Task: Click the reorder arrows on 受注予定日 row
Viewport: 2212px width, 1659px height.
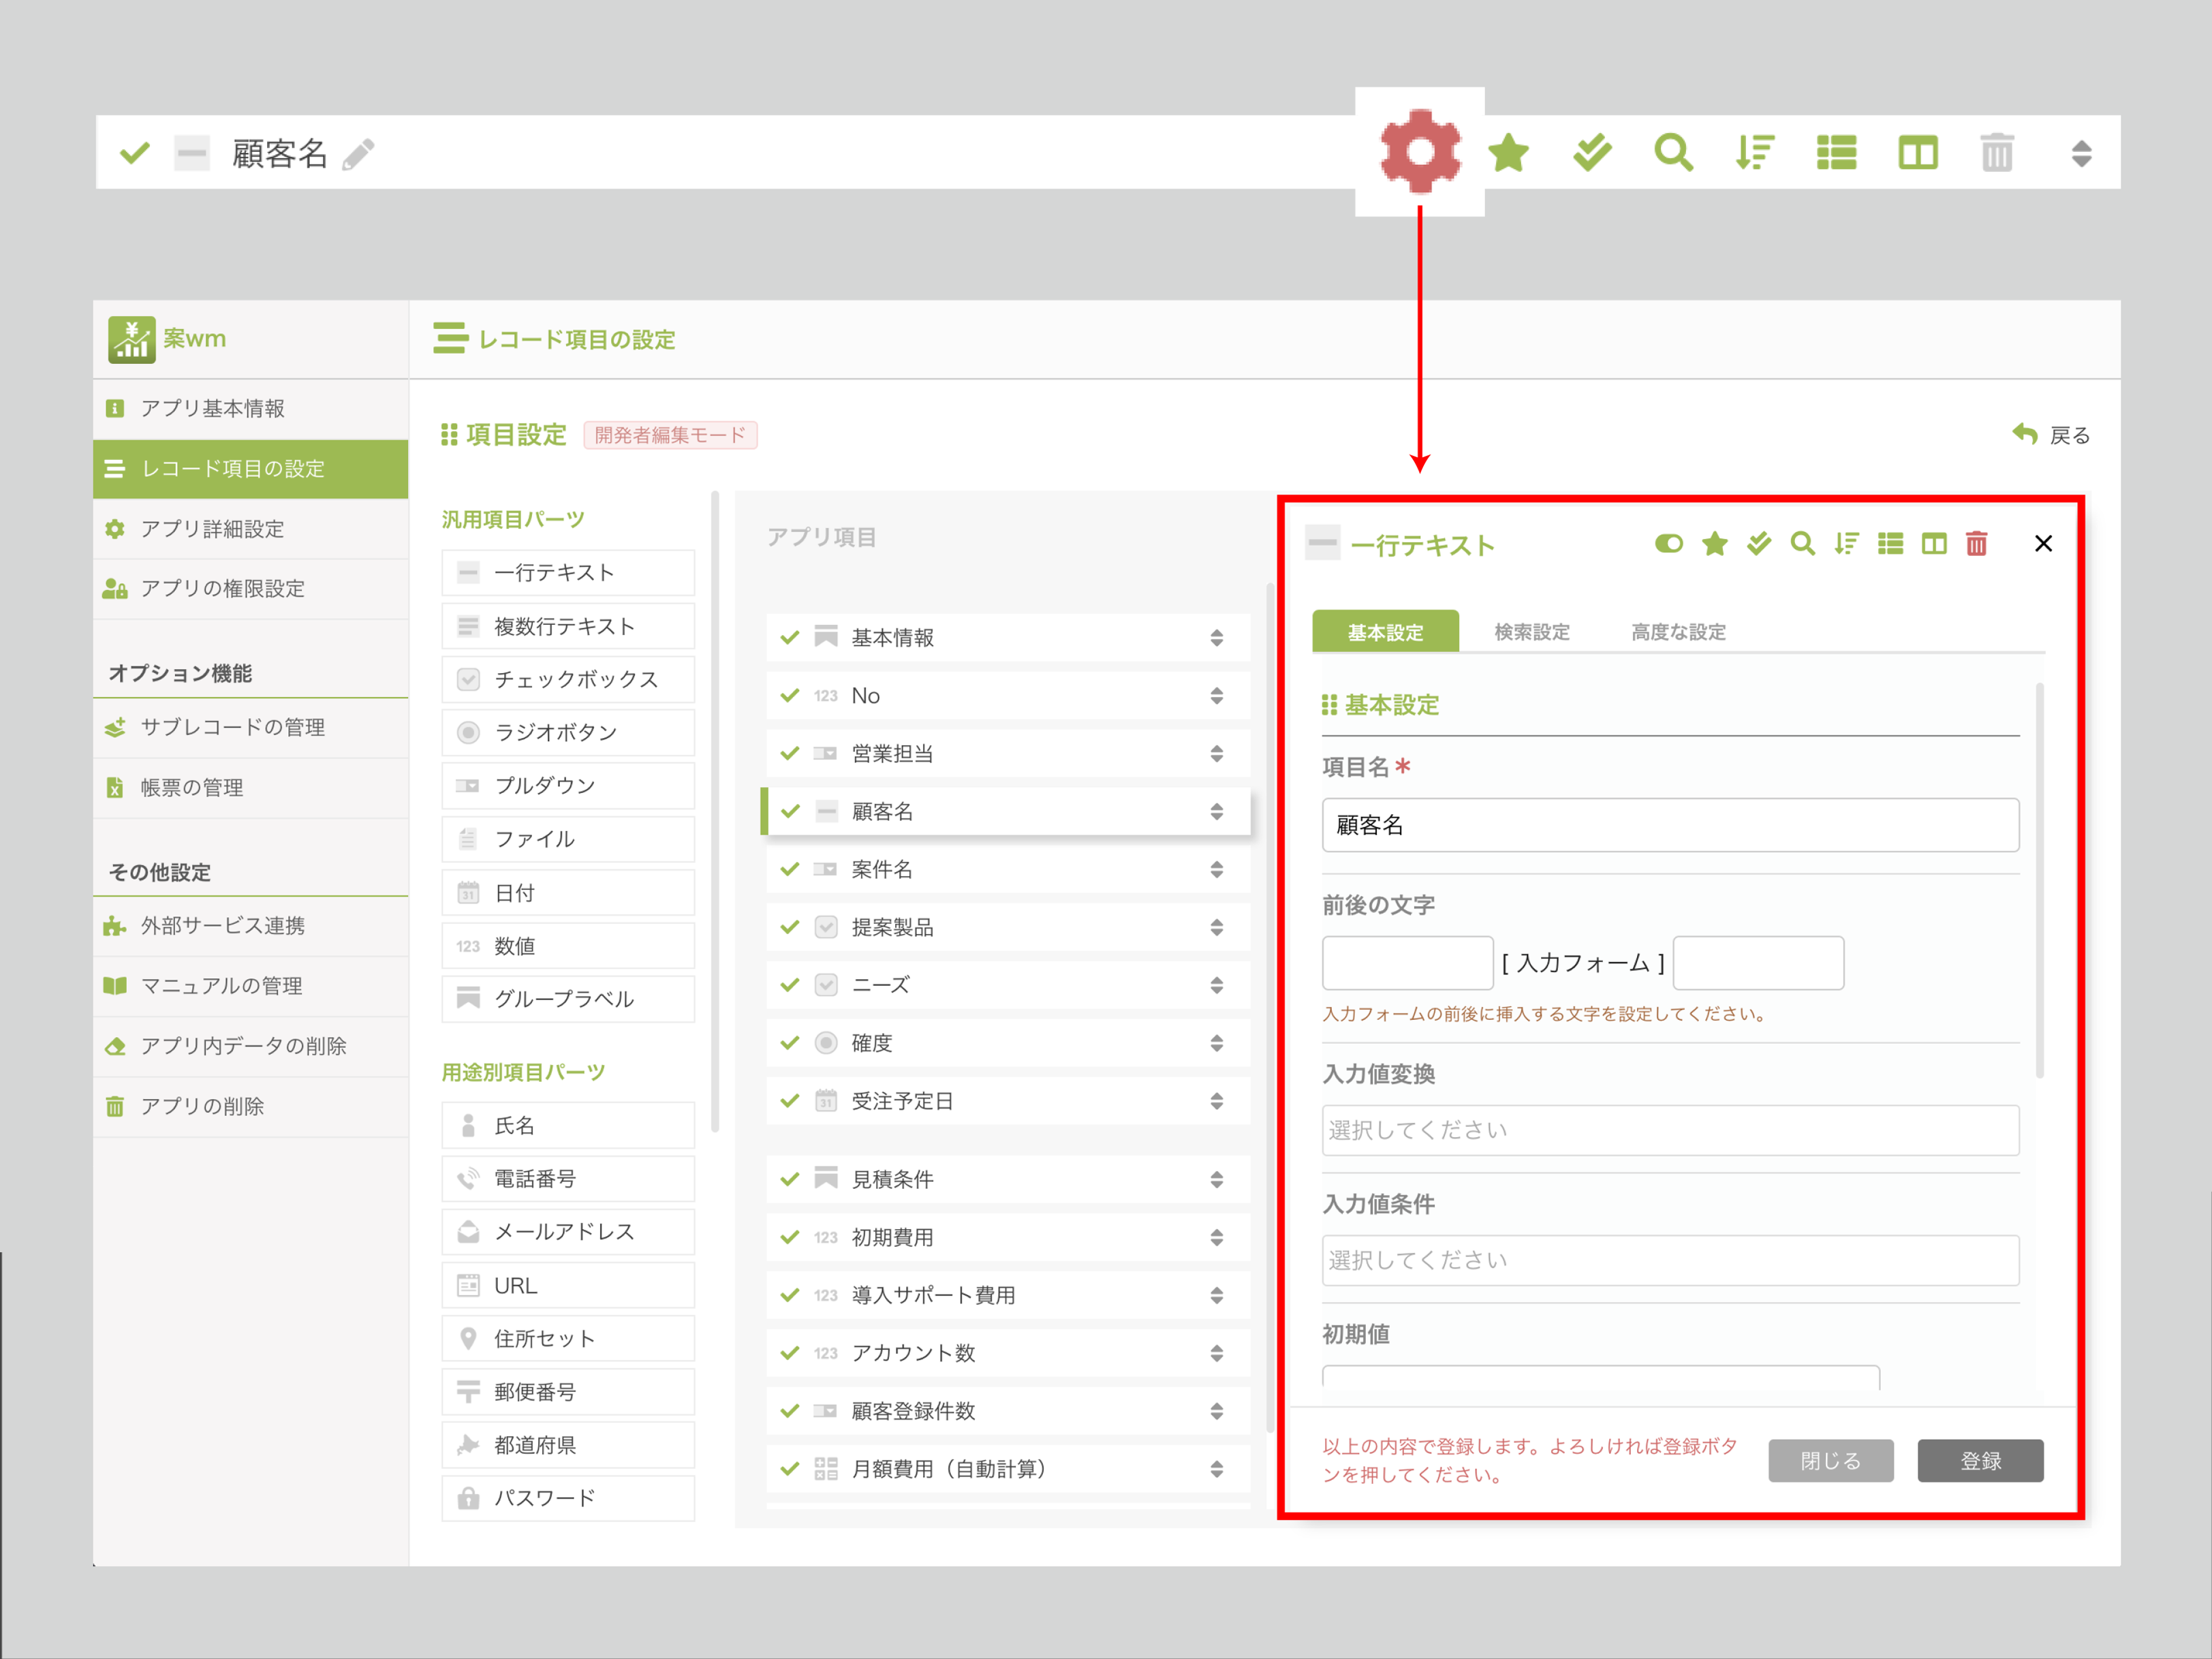Action: click(1216, 1101)
